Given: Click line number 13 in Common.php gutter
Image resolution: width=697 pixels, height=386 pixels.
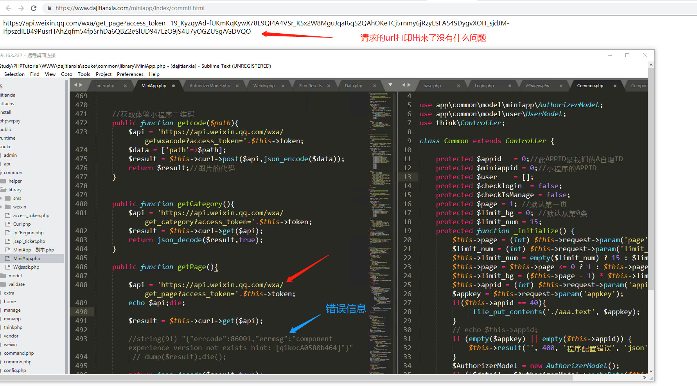Looking at the screenshot, I should 407,177.
